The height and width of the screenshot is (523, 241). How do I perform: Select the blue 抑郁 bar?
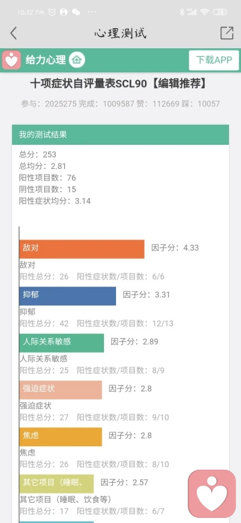pos(68,296)
